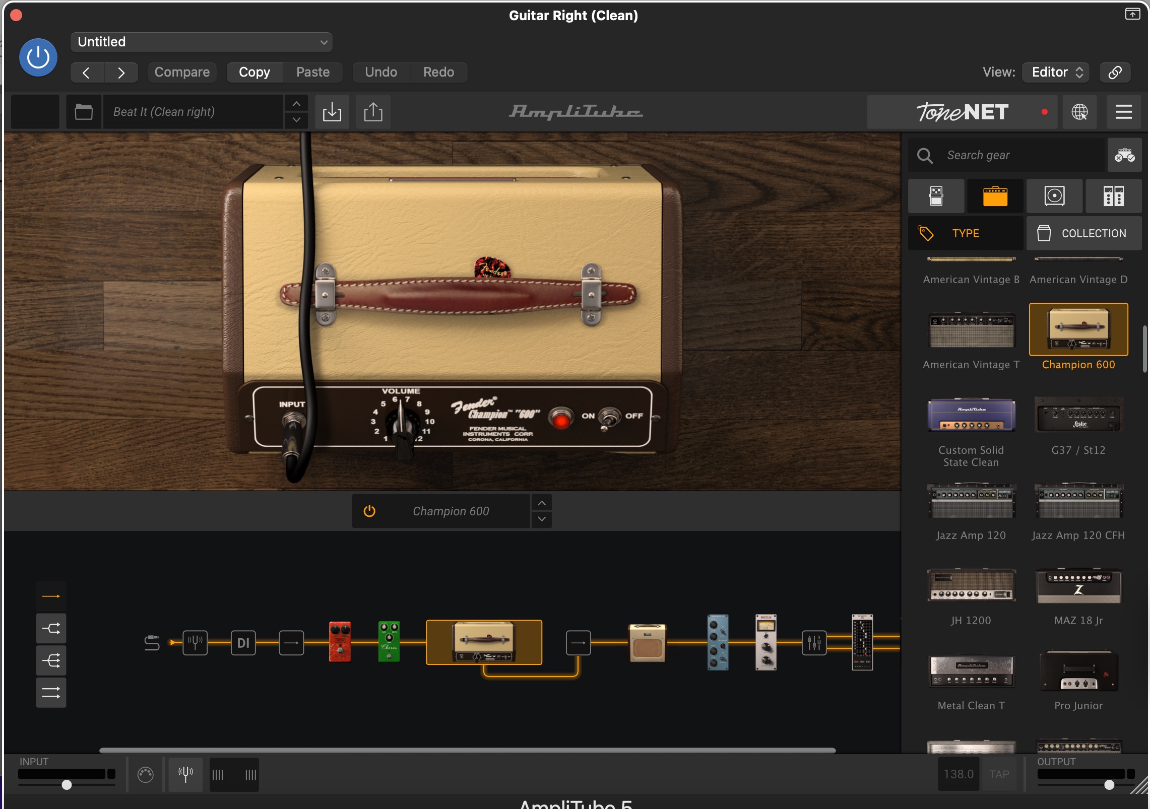Select the cabinets gear category
Screen dimensions: 1150x809
click(x=1054, y=196)
